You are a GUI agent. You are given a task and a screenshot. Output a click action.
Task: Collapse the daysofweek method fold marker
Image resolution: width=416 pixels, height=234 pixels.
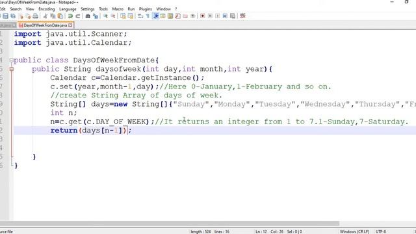point(12,69)
